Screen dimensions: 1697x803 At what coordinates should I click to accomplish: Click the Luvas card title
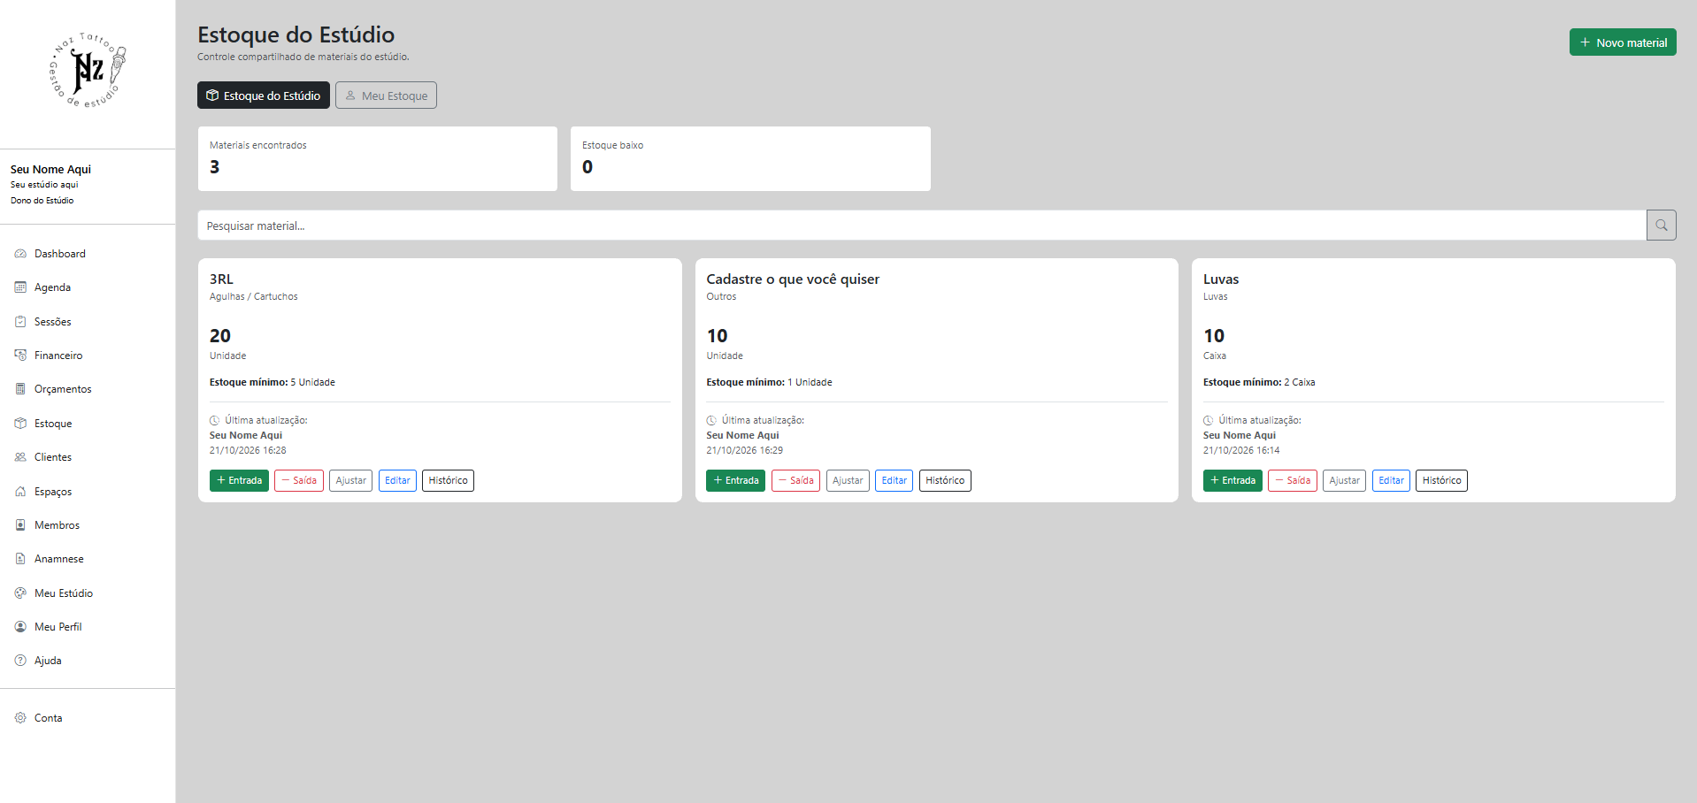pyautogui.click(x=1221, y=279)
